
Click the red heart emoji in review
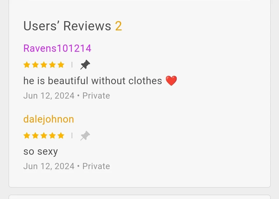[171, 81]
